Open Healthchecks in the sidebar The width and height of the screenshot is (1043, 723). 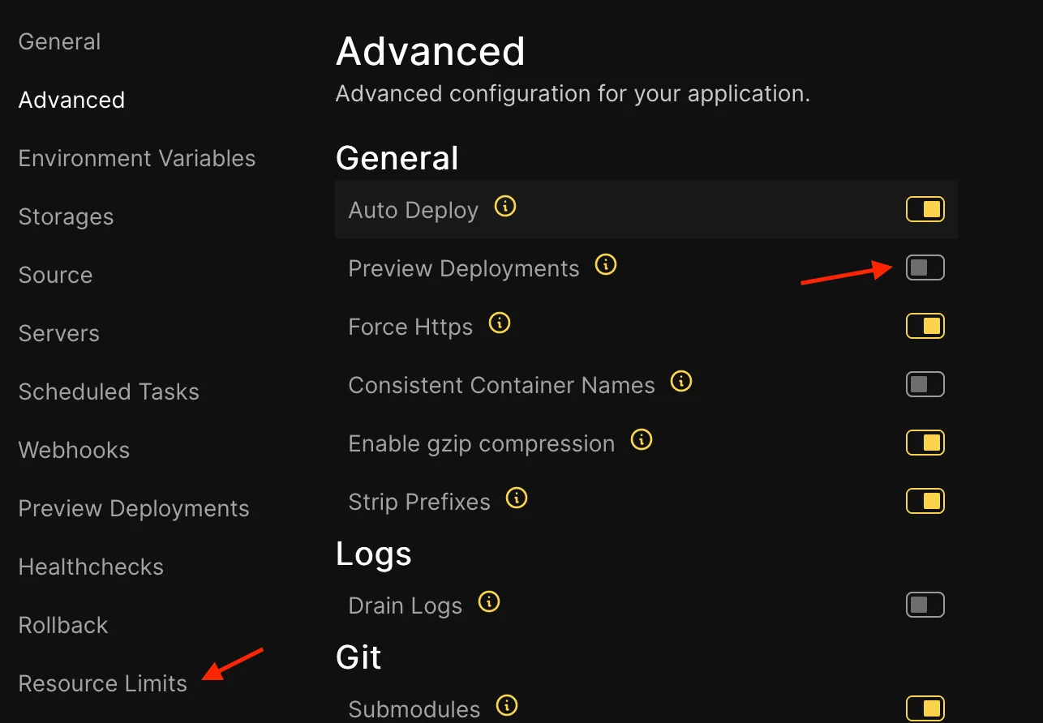click(x=92, y=567)
